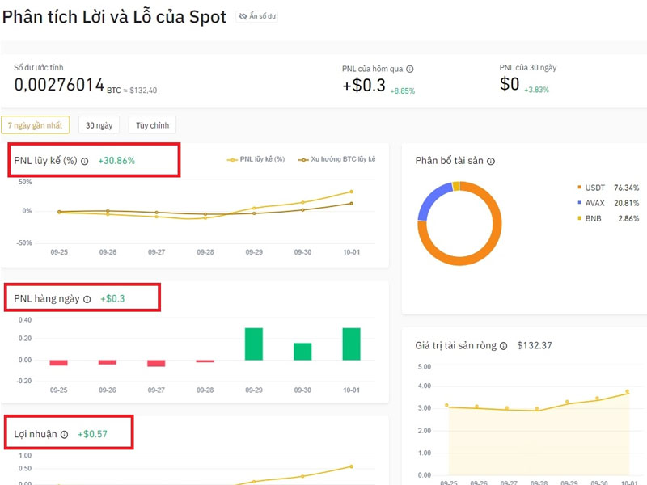
Task: Click the 10-01 point on cumulative PNL line
Action: tap(352, 192)
